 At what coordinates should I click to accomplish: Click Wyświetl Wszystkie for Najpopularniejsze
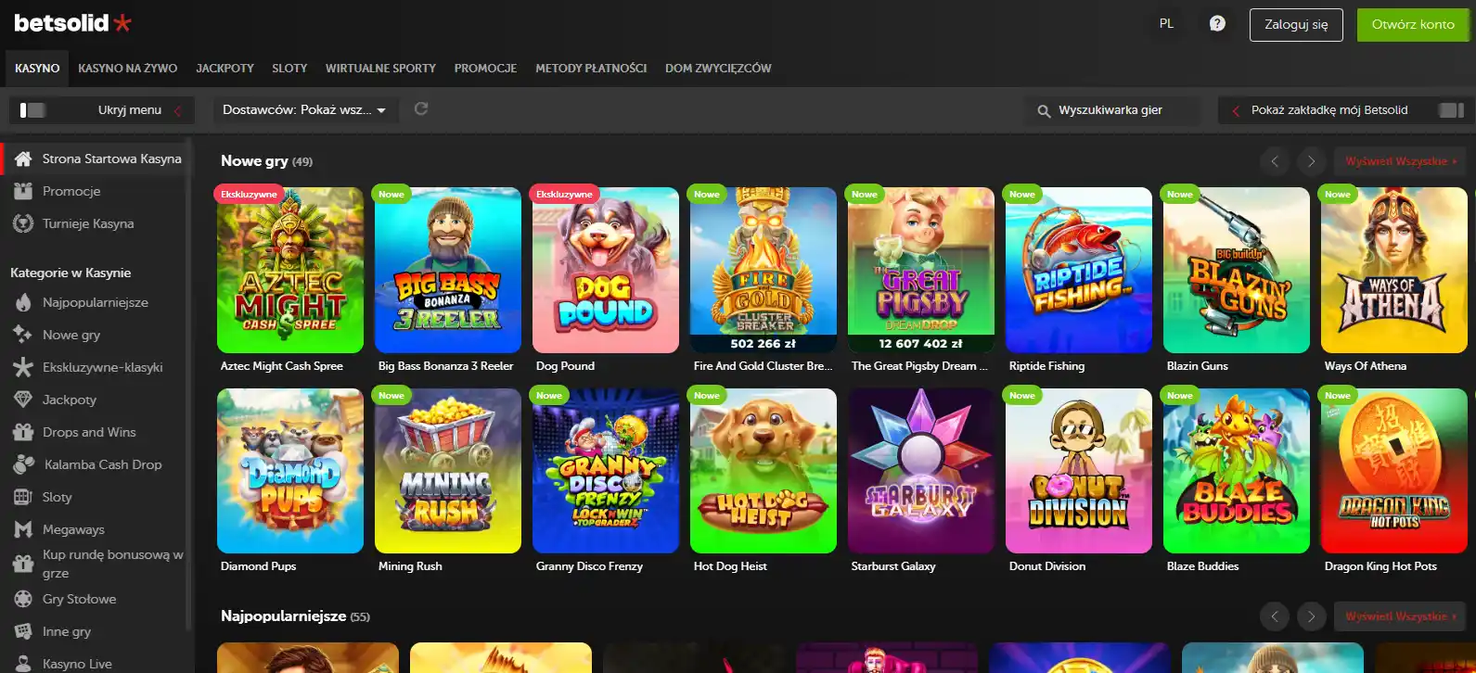(1400, 616)
